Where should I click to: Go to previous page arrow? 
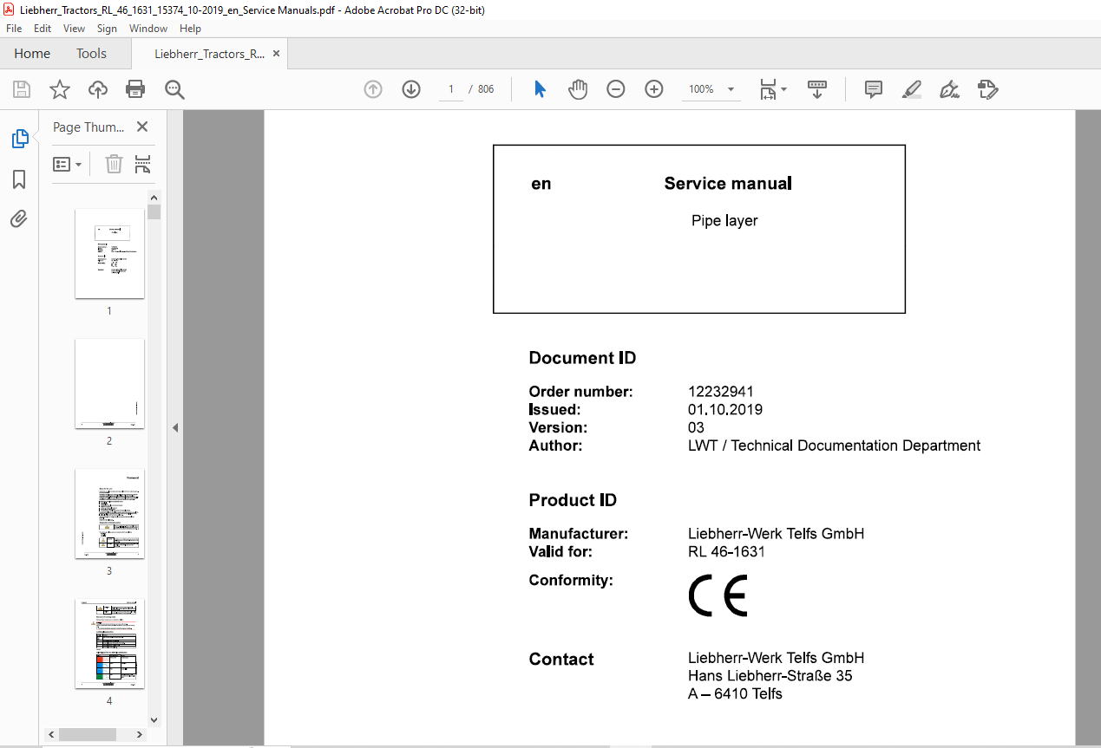(x=373, y=89)
